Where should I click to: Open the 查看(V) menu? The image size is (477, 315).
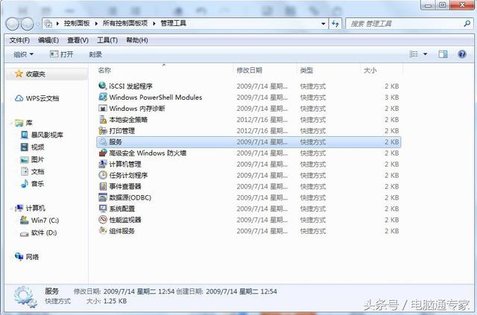pos(78,40)
